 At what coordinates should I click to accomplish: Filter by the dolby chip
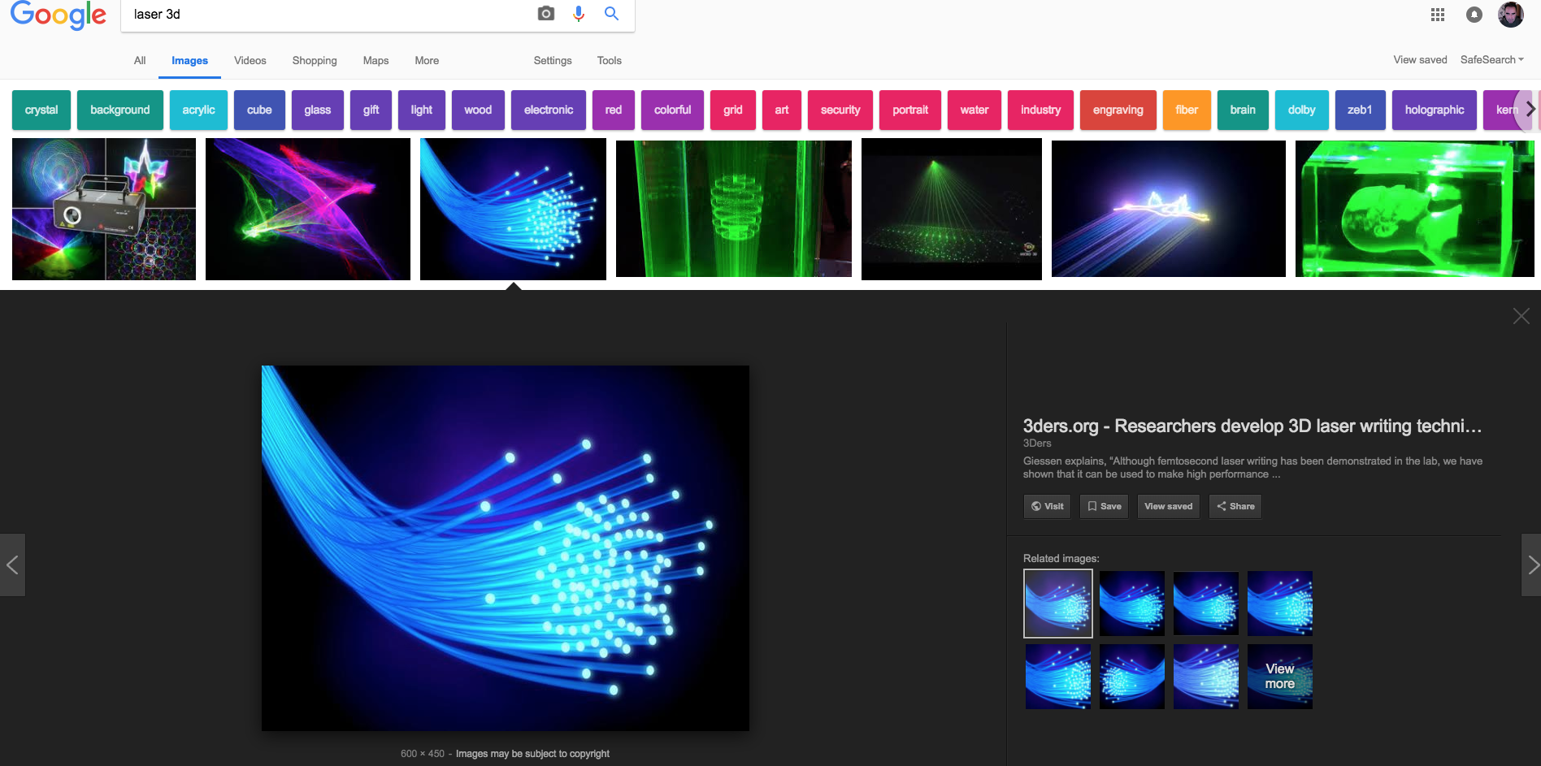(1302, 110)
